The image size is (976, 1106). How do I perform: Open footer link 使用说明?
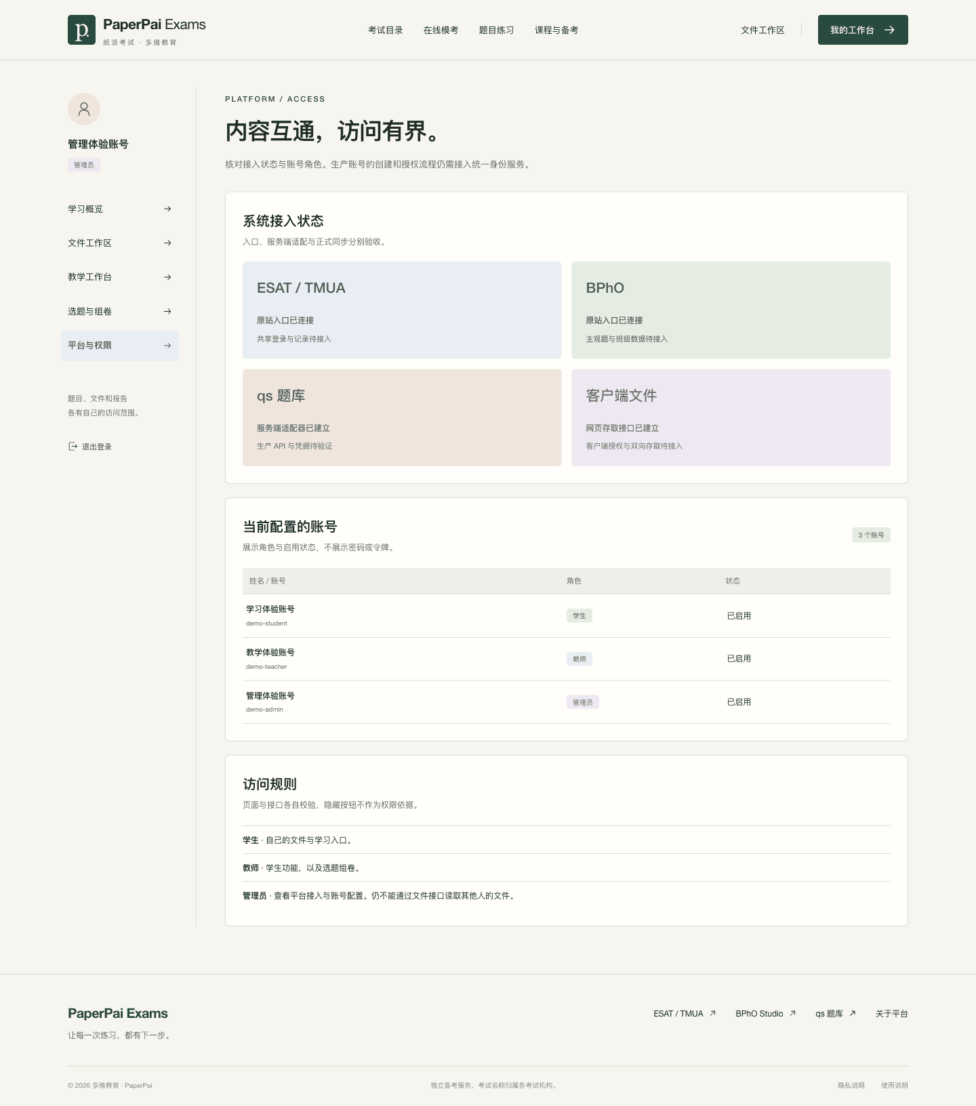click(x=895, y=1085)
